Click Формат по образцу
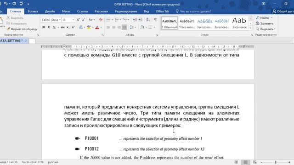 tap(22, 29)
